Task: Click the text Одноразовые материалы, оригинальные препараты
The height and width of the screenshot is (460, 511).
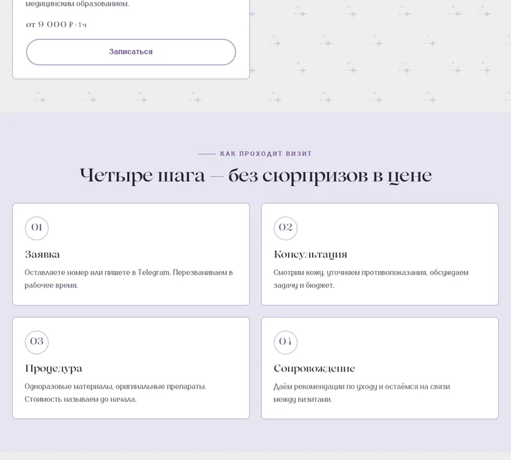Action: click(116, 387)
